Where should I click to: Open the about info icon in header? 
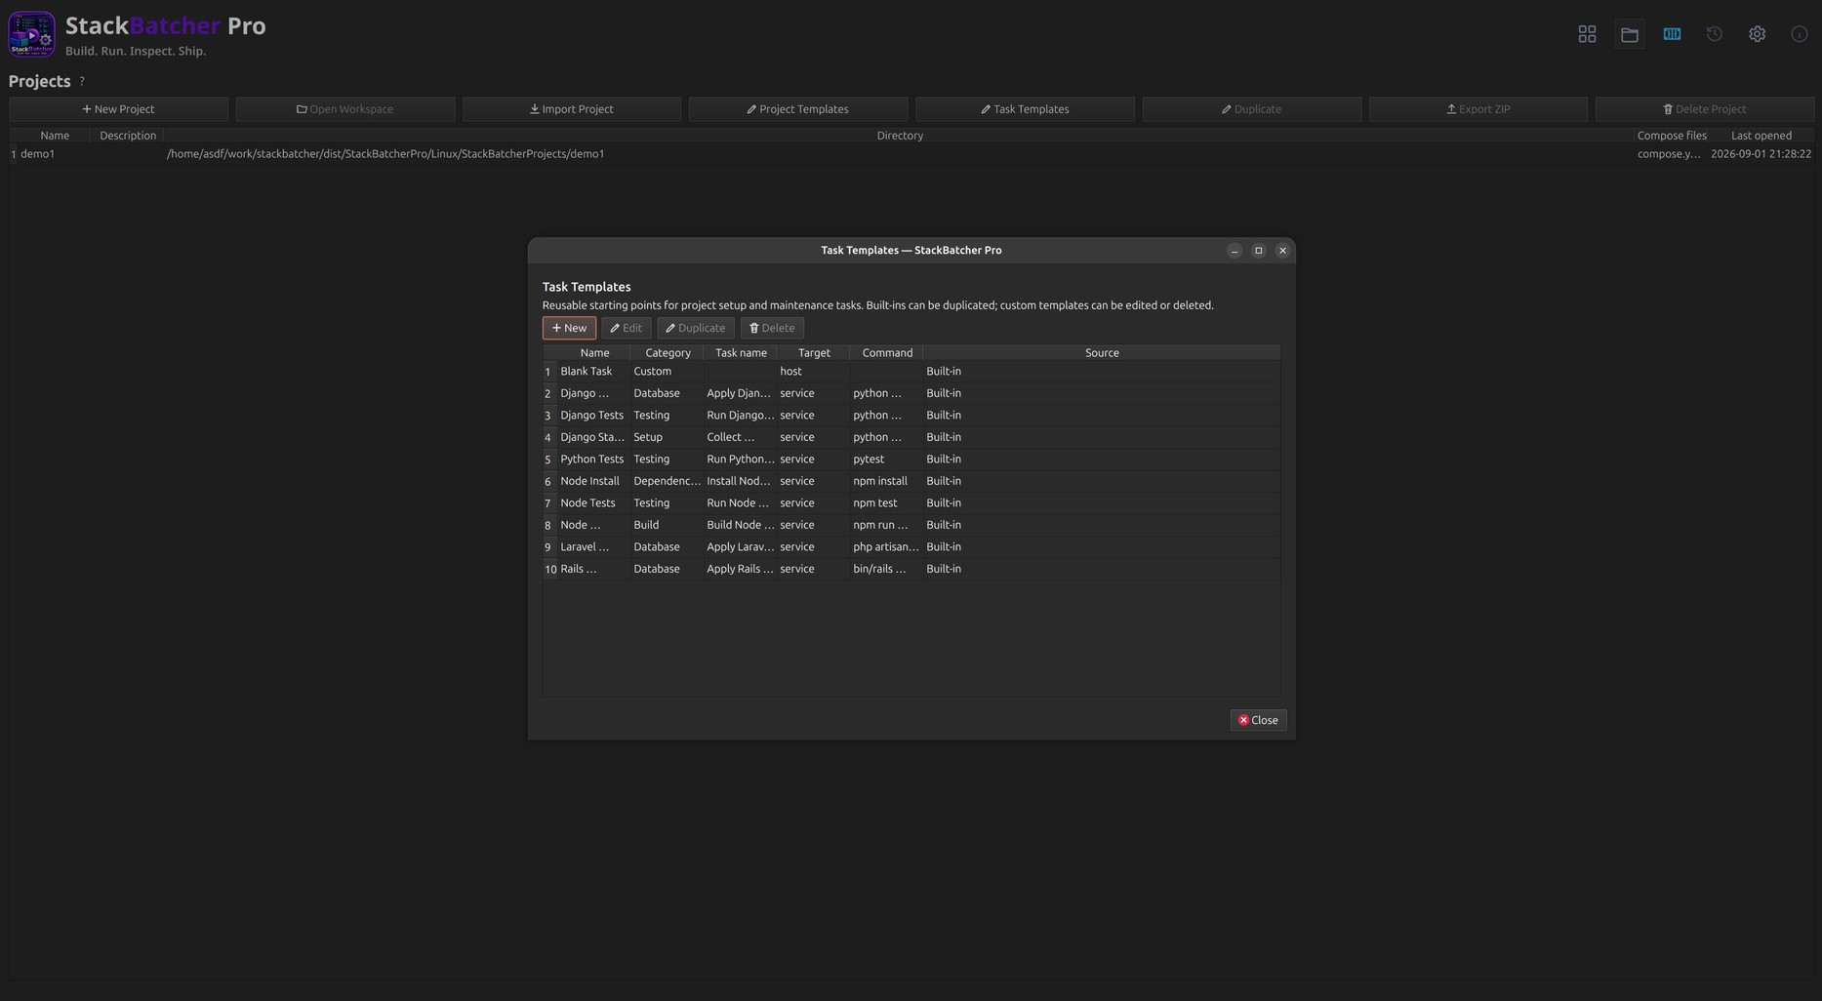click(1799, 34)
